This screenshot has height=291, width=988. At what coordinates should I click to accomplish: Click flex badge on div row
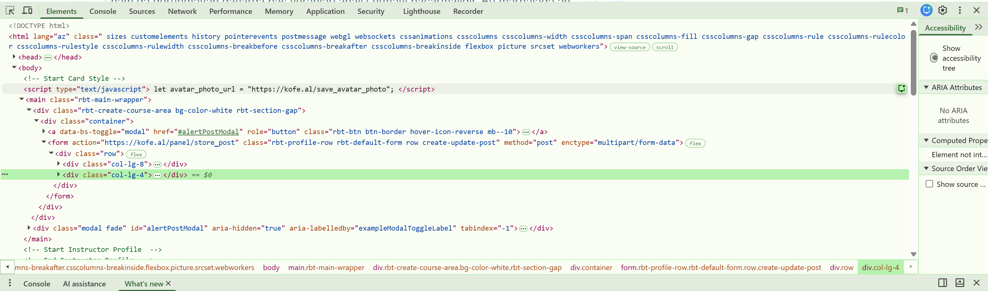pos(136,154)
